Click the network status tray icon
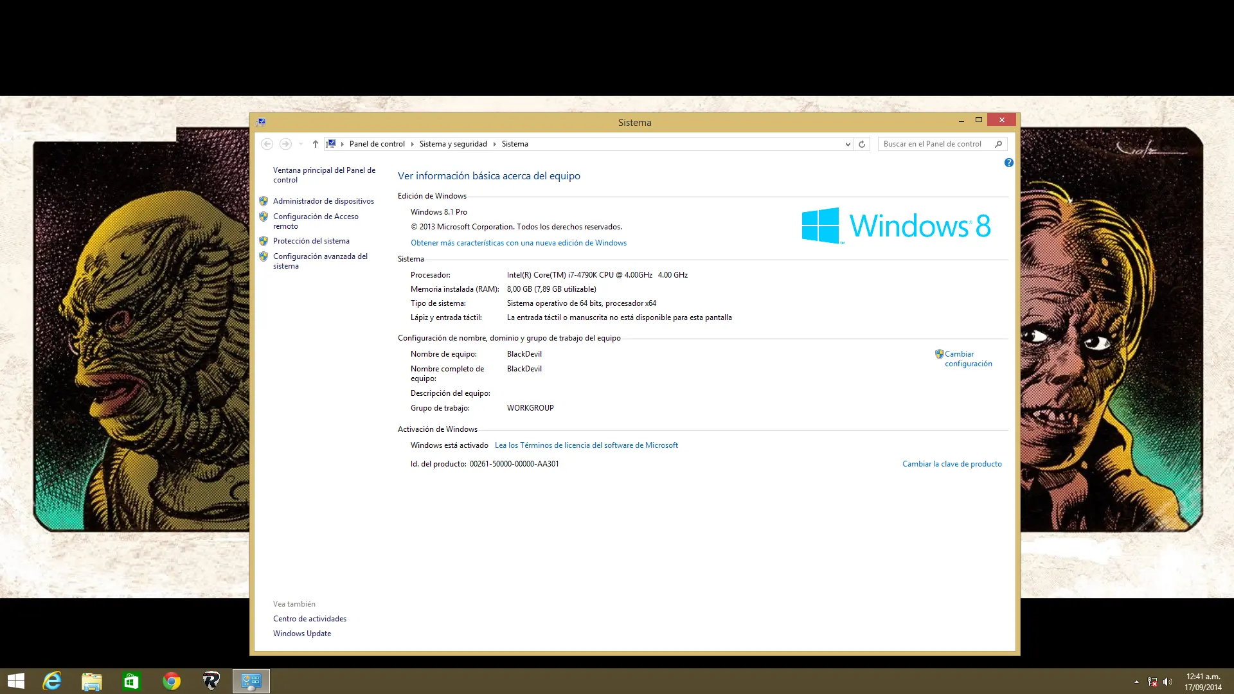 point(1152,682)
